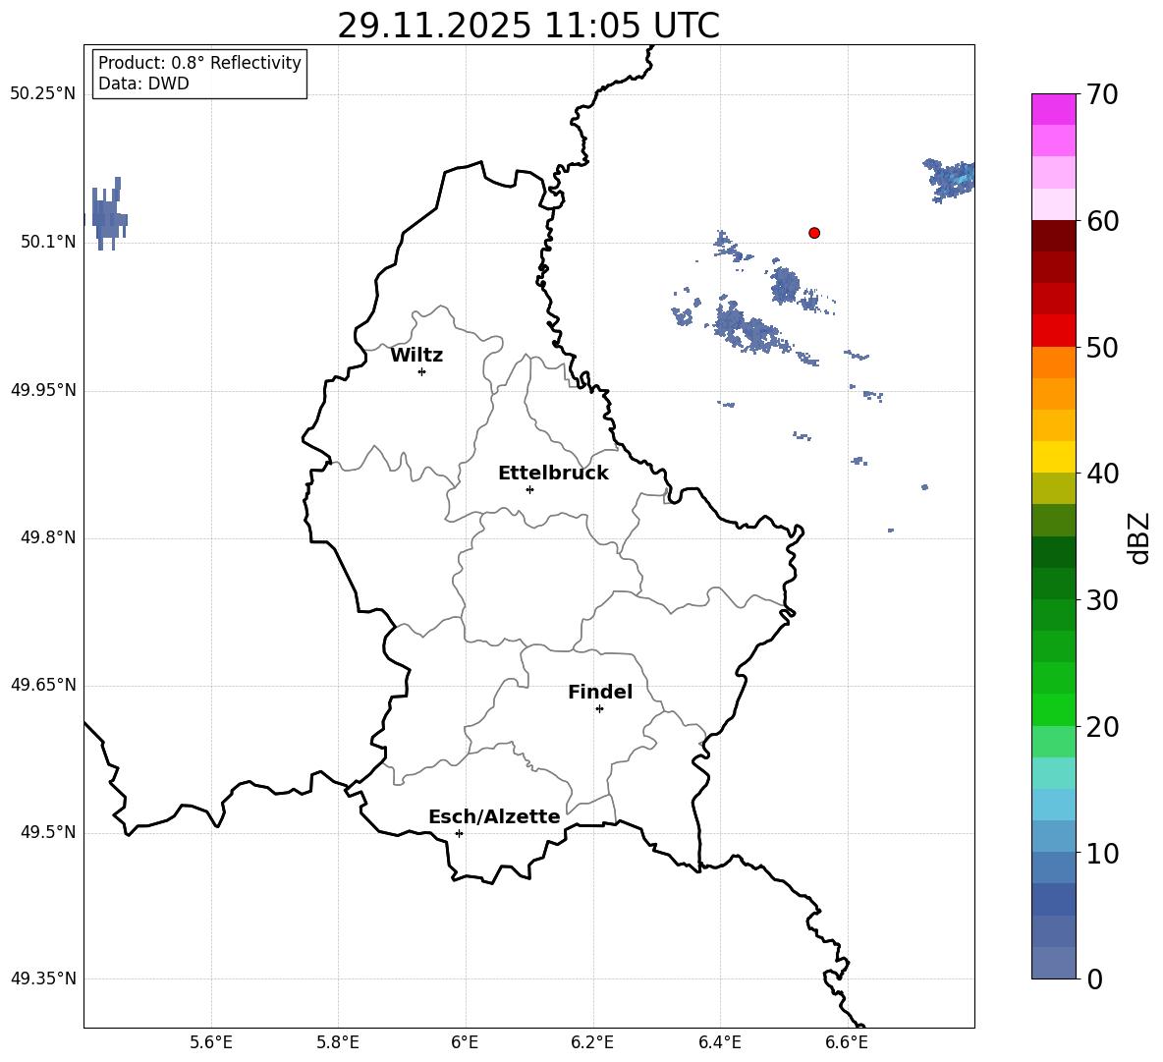Click the 6.6°E longitude label
This screenshot has width=1163, height=1062.
[x=847, y=1042]
